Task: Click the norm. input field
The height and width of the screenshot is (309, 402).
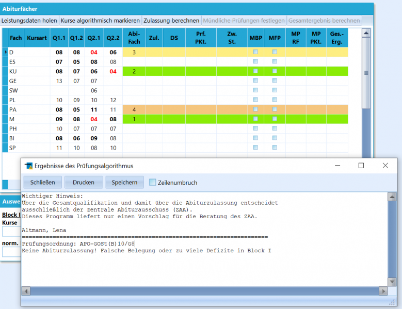Action: 11,252
